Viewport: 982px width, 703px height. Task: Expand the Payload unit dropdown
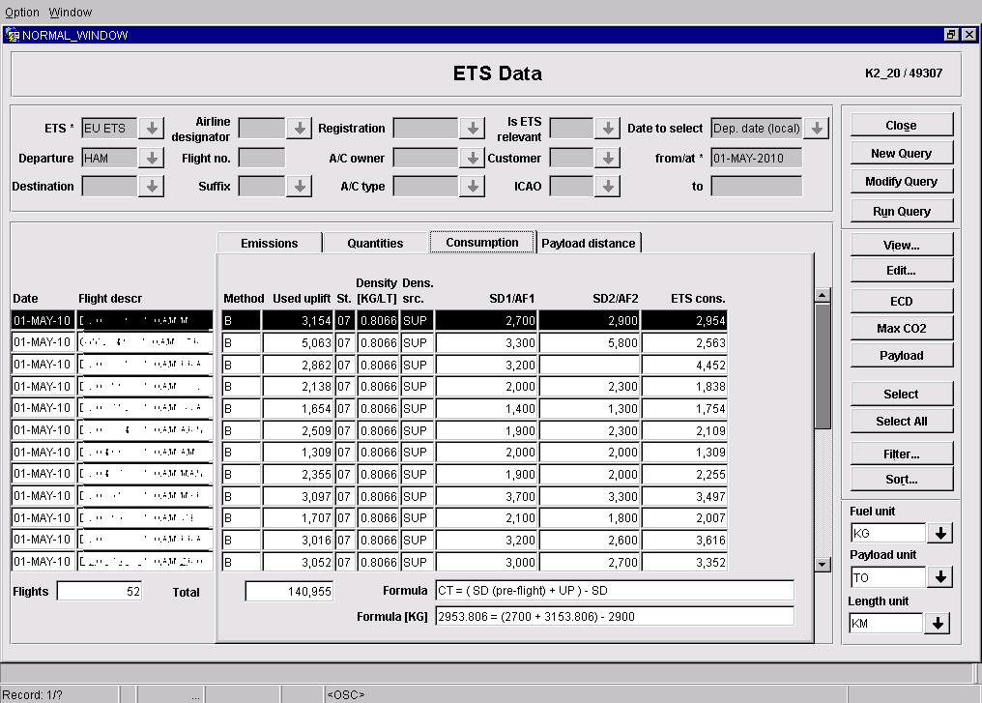tap(939, 577)
